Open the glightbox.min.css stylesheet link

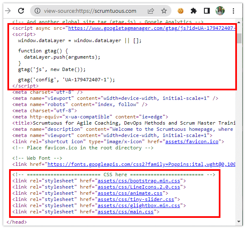tap(139, 205)
